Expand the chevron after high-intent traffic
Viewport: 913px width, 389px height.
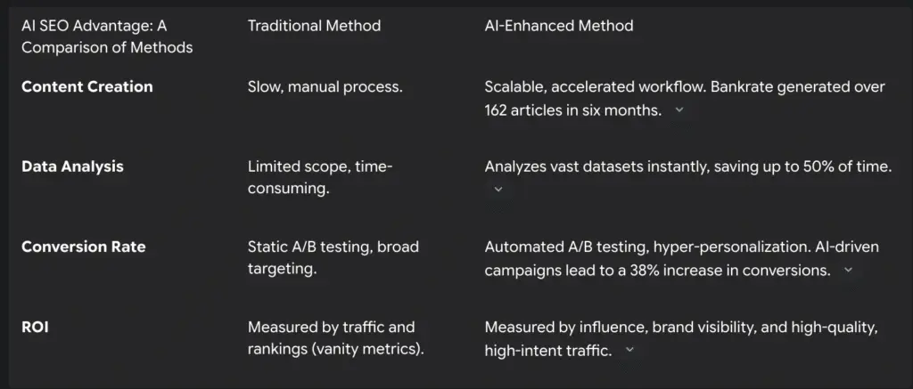(629, 350)
